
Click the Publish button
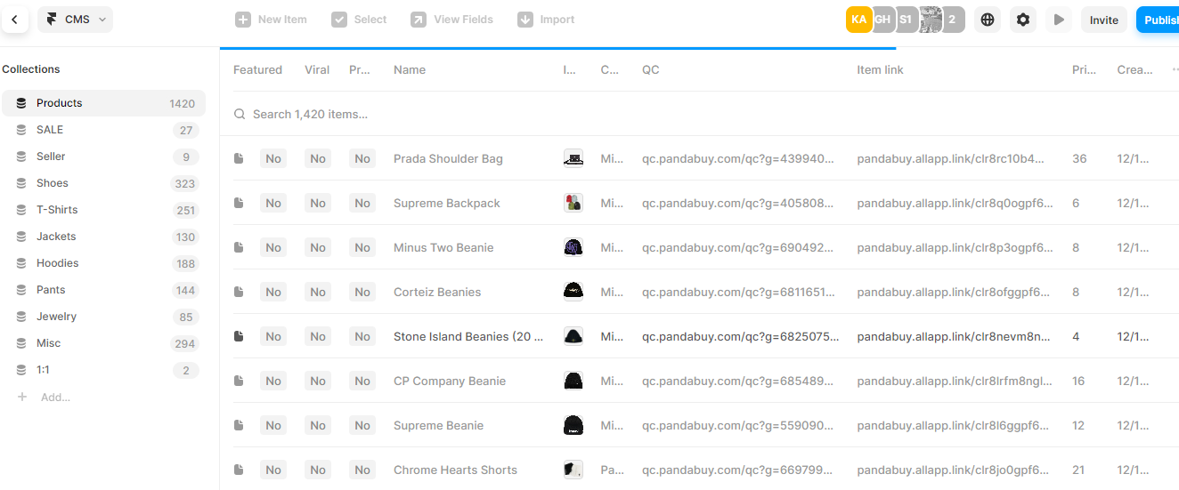coord(1159,20)
